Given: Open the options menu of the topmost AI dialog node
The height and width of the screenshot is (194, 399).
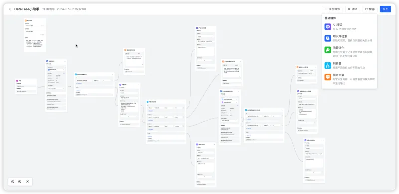Looking at the screenshot, I should [x=214, y=28].
